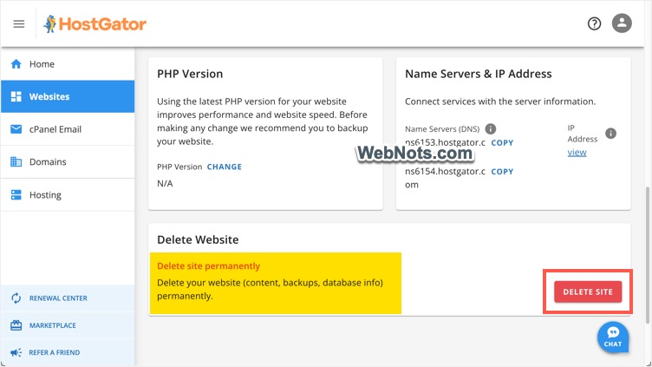
Task: Click the N/A PHP version value
Action: [165, 184]
